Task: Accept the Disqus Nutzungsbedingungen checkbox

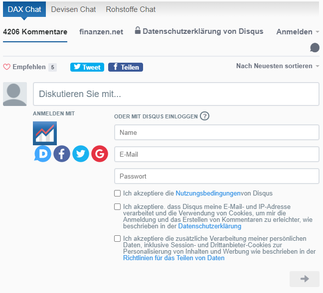Action: 118,194
